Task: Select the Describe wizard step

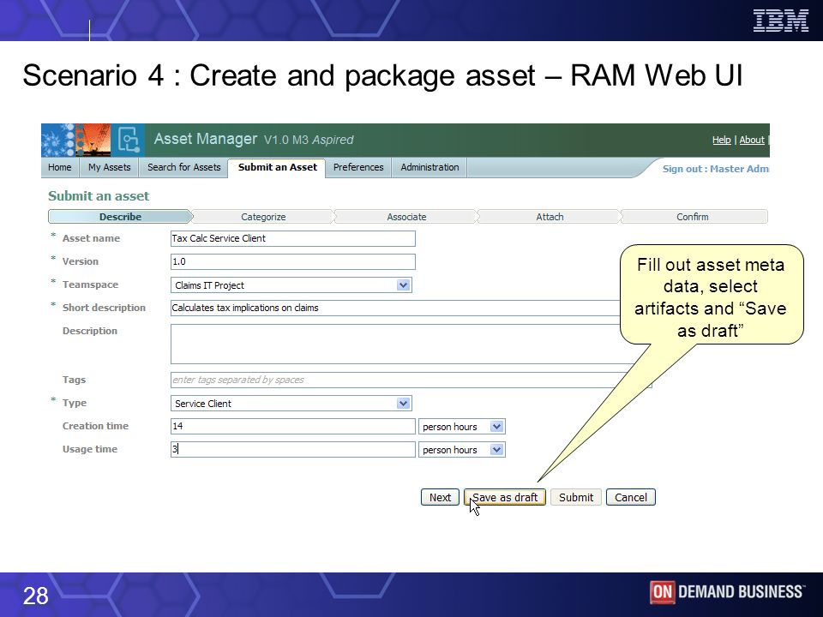Action: pyautogui.click(x=120, y=217)
